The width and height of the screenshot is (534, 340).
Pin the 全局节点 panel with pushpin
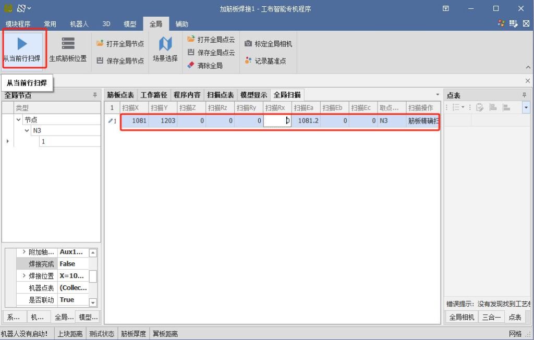point(95,95)
